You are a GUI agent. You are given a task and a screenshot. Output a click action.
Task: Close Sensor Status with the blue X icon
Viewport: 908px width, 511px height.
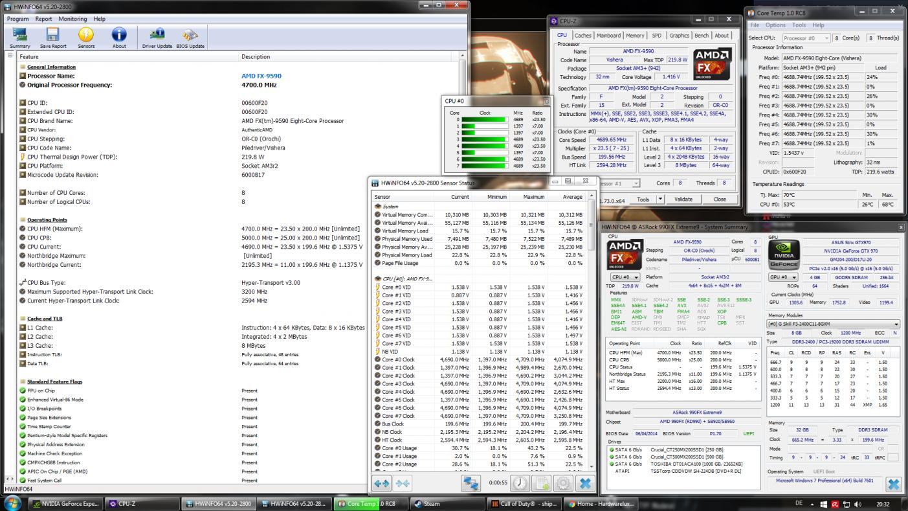584,483
